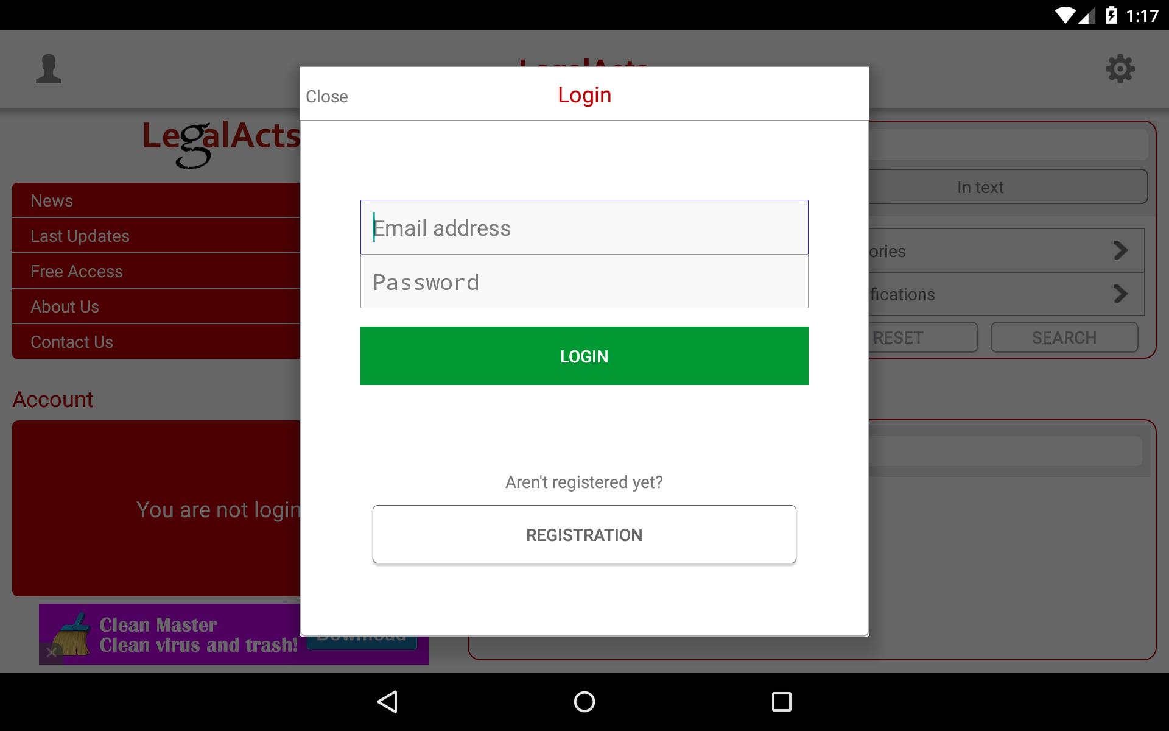Viewport: 1169px width, 731px height.
Task: Click the REGISTRATION button
Action: 584,534
